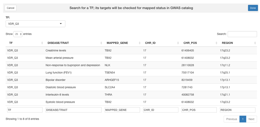Click the blue Done button

[x=253, y=8]
